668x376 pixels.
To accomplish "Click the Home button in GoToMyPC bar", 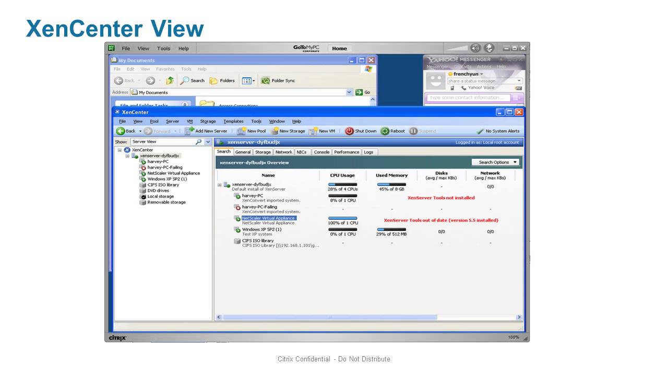I will pyautogui.click(x=339, y=48).
